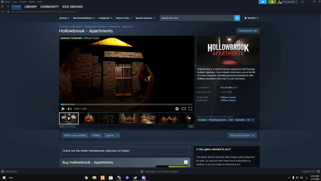Select the trailer thumbnail with play icon
321x181 pixels.
(x=69, y=118)
